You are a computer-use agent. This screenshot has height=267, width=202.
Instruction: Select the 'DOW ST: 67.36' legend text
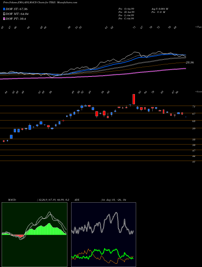[x=17, y=9]
